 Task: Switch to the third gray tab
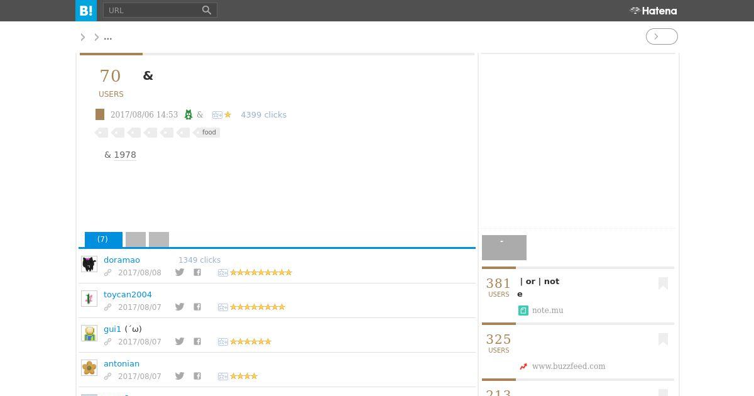tap(159, 239)
